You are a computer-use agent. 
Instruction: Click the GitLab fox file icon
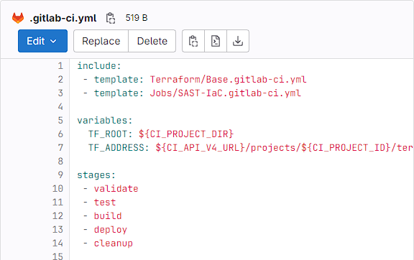(x=18, y=18)
